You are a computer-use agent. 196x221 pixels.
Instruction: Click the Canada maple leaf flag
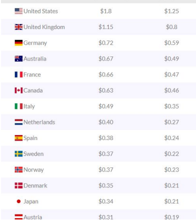pos(18,90)
